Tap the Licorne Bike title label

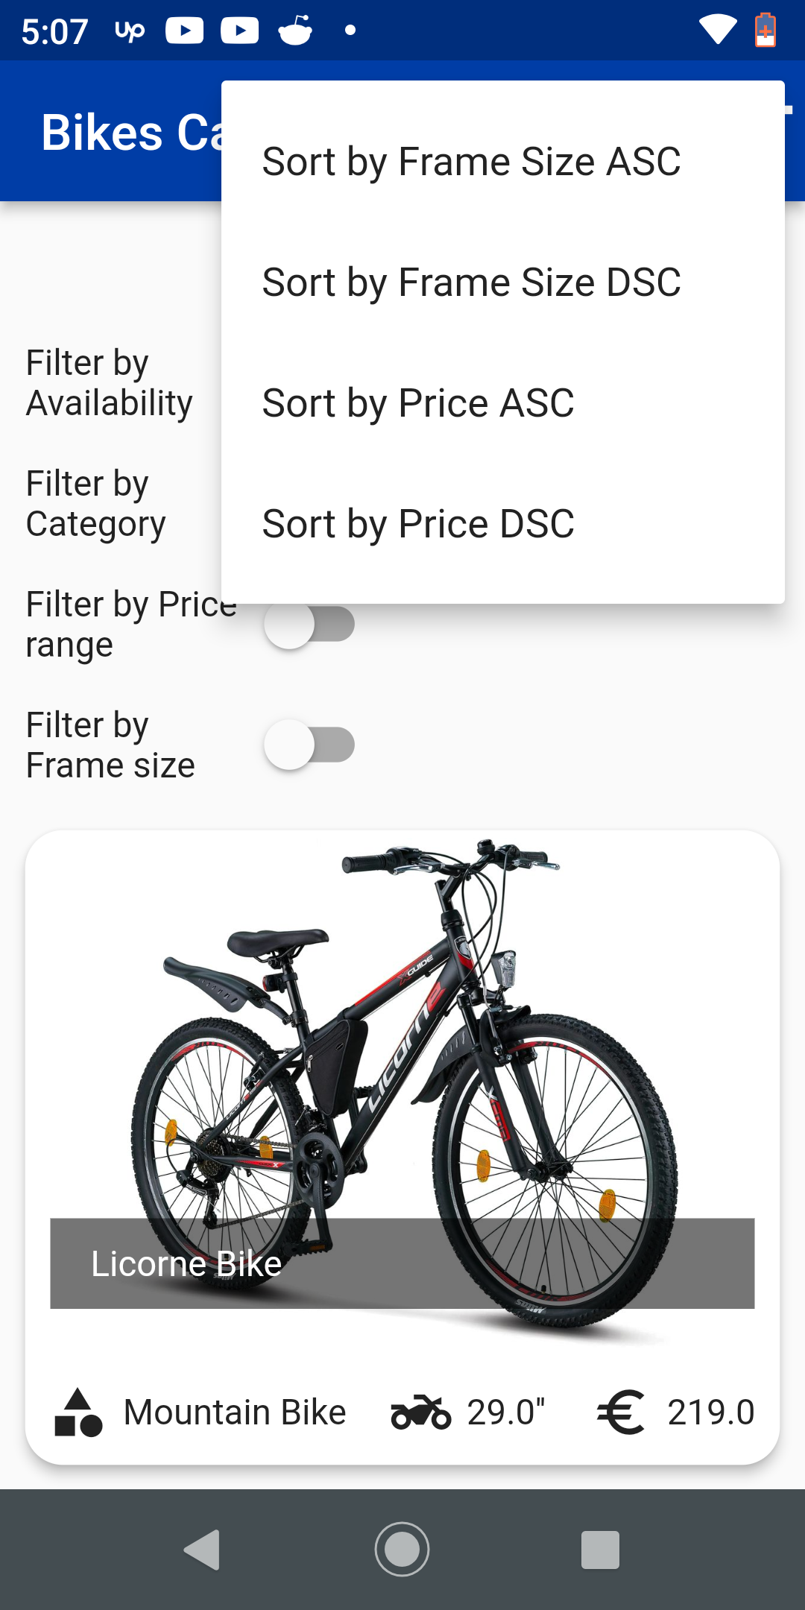(186, 1264)
